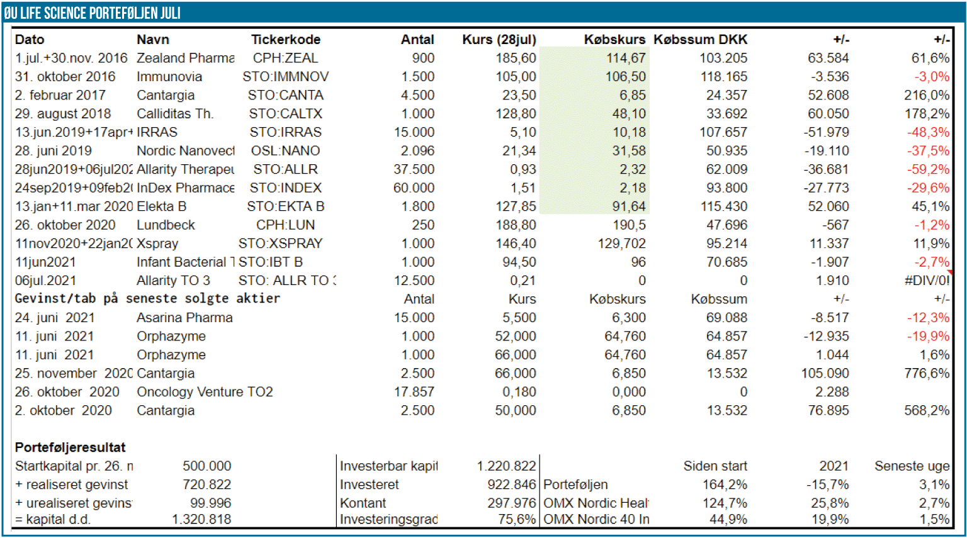The width and height of the screenshot is (967, 538).
Task: Click the Investeringsgrad value 75,6%
Action: [x=516, y=519]
